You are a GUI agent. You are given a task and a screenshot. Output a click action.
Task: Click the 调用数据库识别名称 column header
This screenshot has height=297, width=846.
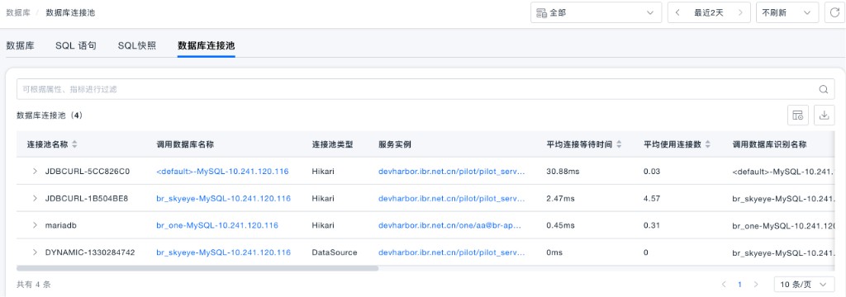[x=769, y=144]
